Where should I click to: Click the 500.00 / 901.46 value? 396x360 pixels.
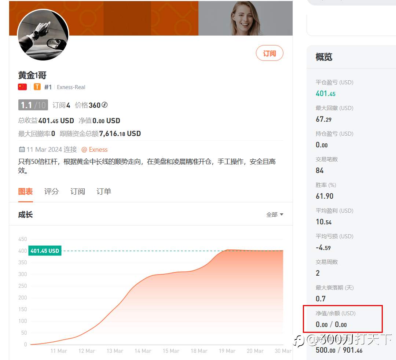tap(339, 350)
